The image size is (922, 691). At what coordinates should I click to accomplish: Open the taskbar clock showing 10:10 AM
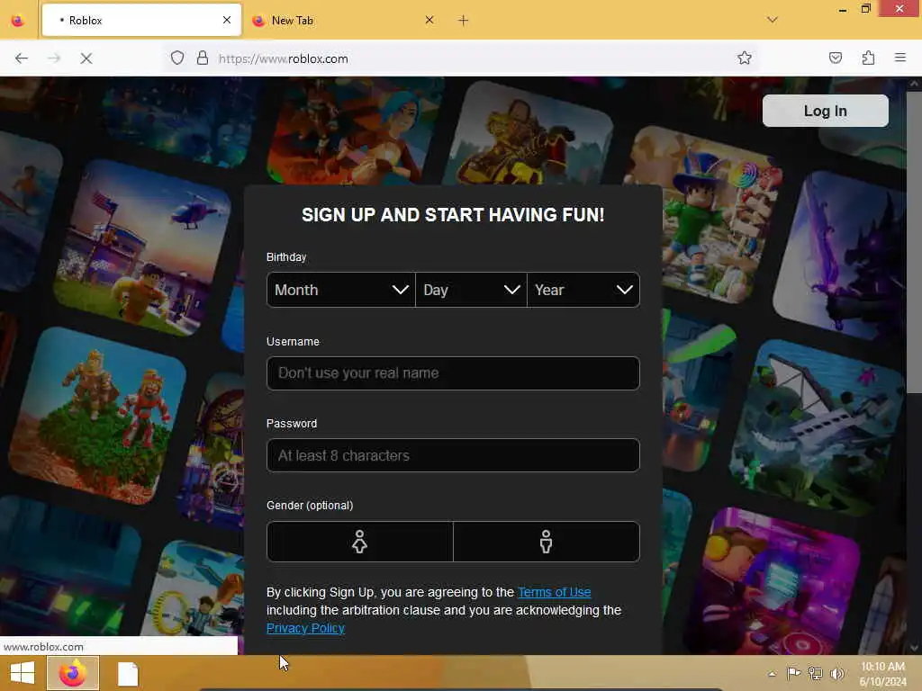[882, 673]
